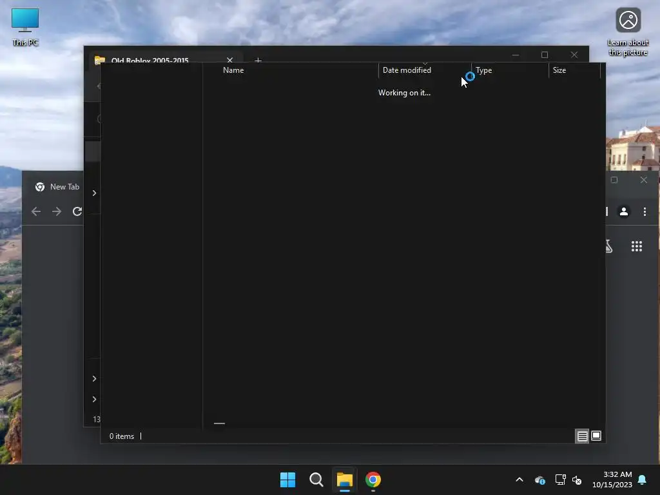Open This PC desktop icon

tap(25, 27)
